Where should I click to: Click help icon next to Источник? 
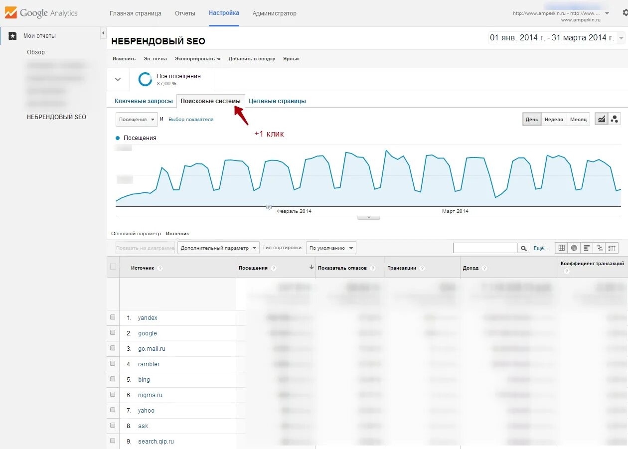click(x=160, y=268)
